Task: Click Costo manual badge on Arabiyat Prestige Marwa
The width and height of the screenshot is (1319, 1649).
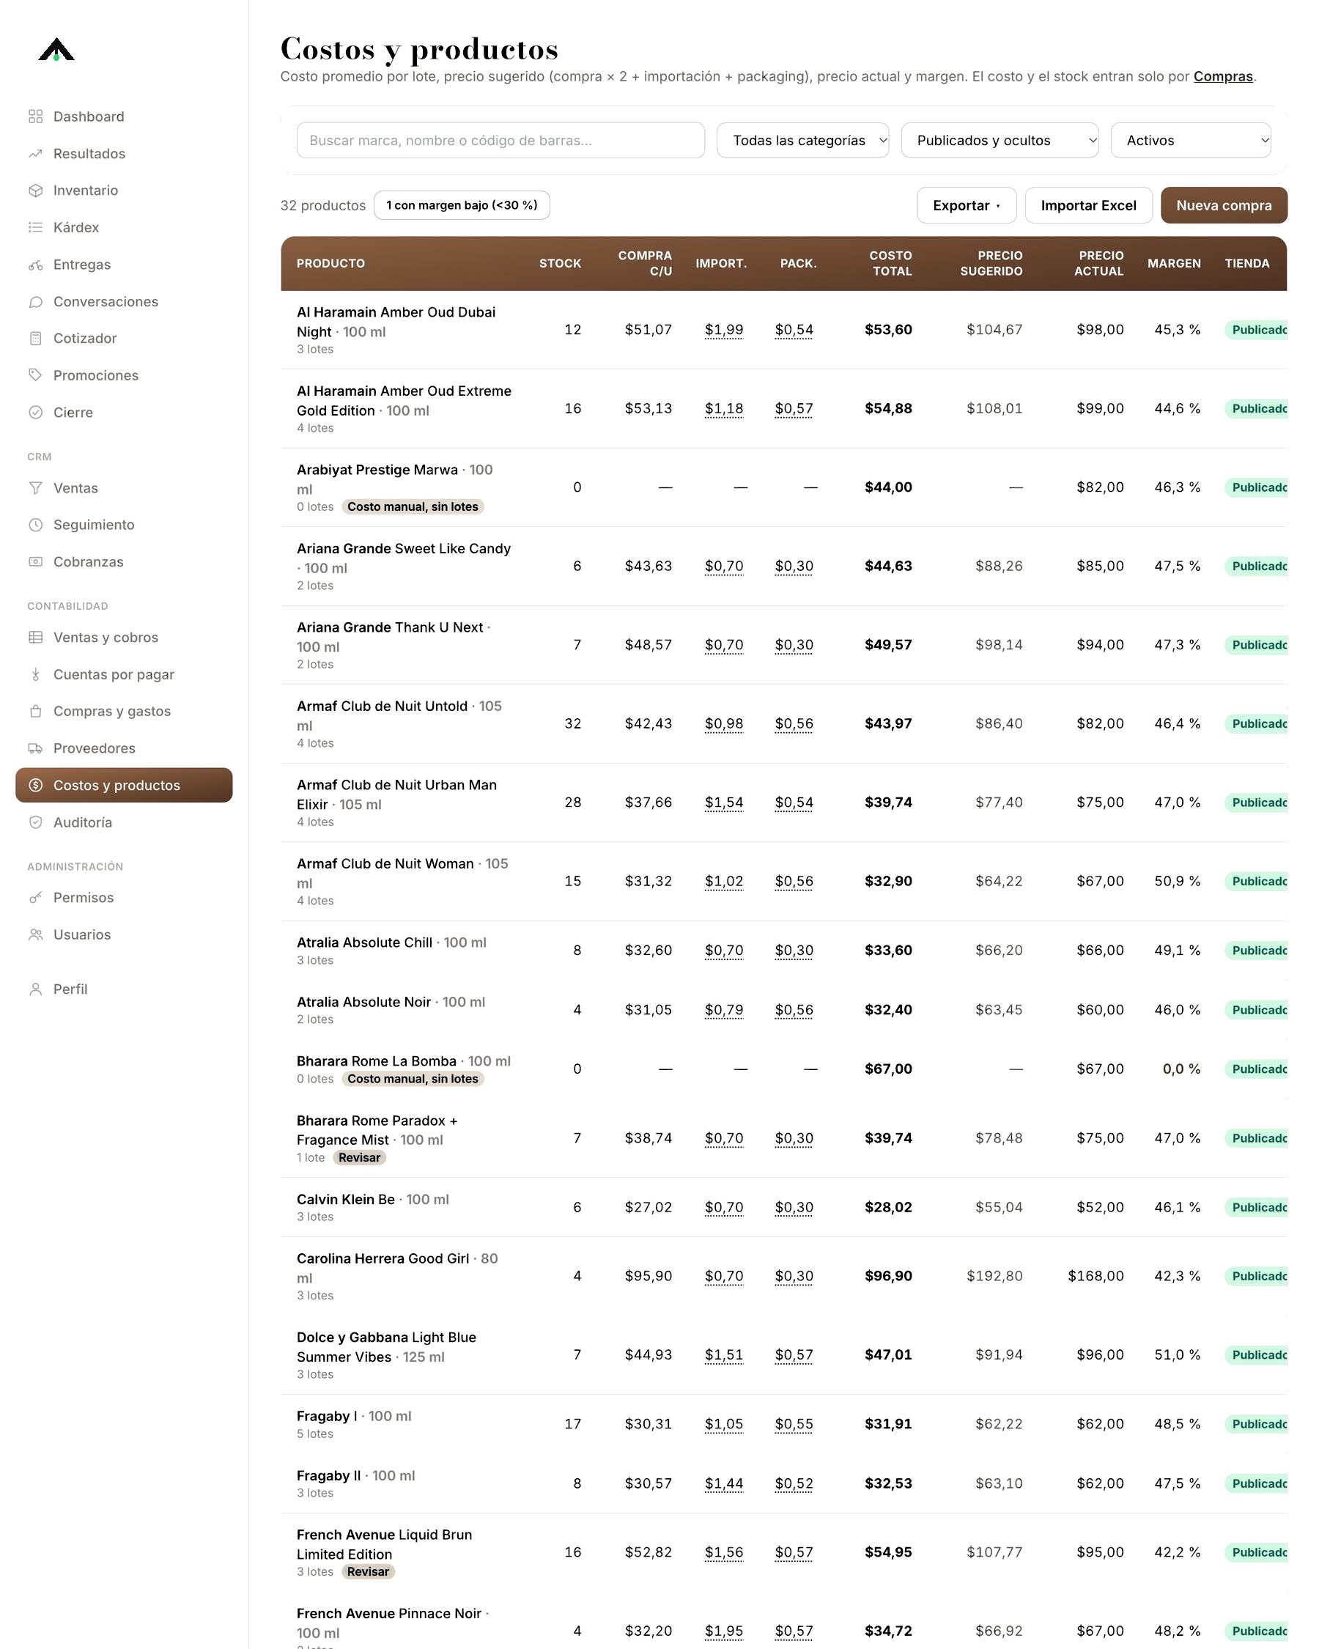Action: coord(413,506)
